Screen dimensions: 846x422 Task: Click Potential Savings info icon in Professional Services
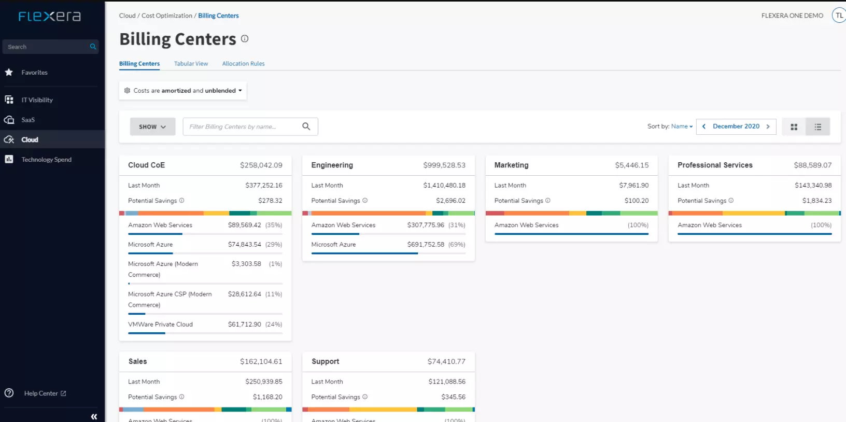[731, 201]
